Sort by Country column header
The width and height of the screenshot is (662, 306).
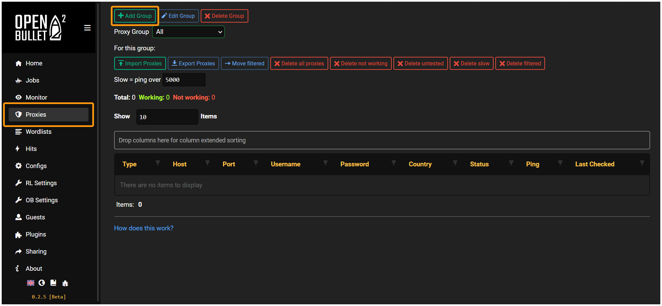click(420, 164)
